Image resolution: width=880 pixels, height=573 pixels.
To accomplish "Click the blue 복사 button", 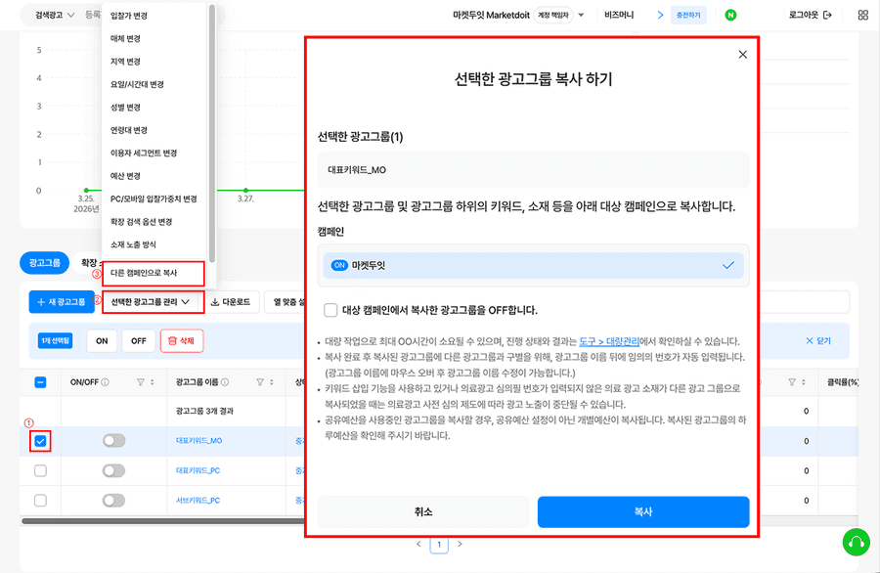I will (x=642, y=511).
